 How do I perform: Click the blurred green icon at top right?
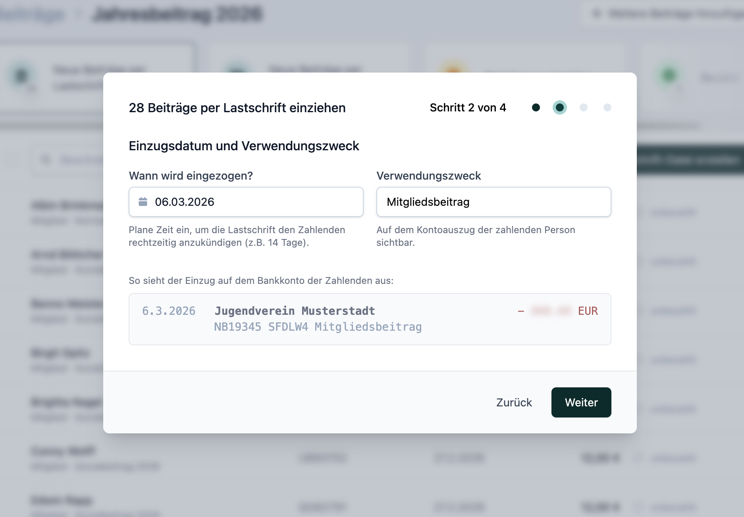click(x=669, y=75)
